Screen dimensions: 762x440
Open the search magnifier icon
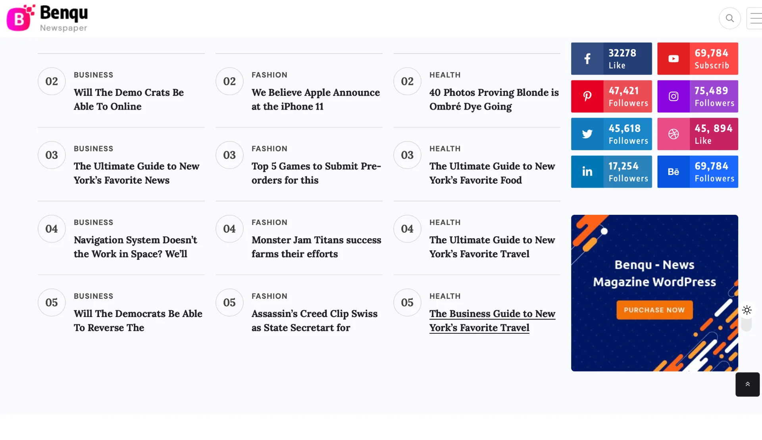pos(729,18)
